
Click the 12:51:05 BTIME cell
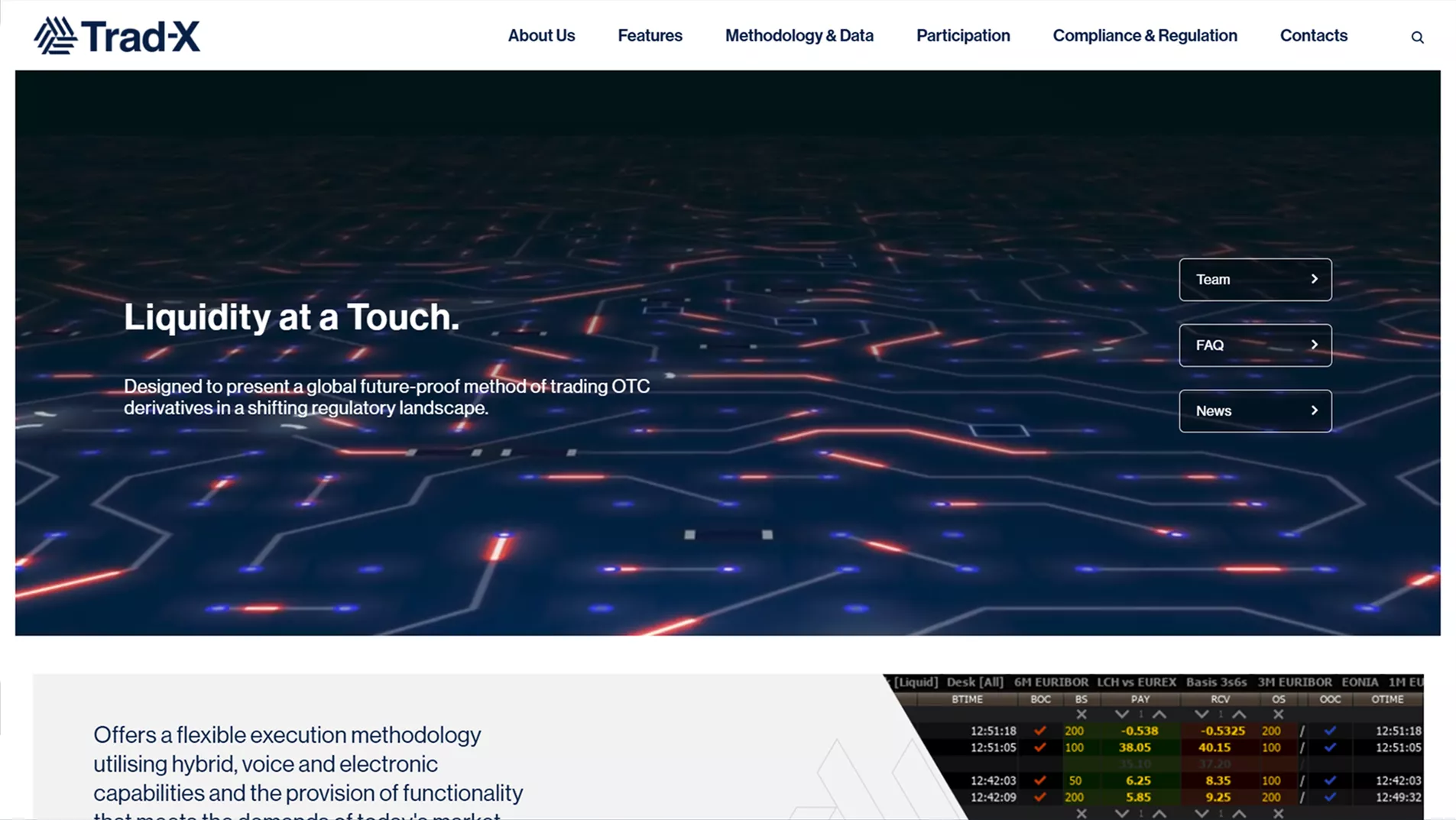click(993, 747)
